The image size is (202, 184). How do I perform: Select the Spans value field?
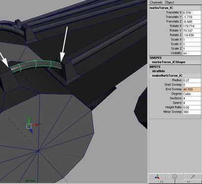[192, 103]
